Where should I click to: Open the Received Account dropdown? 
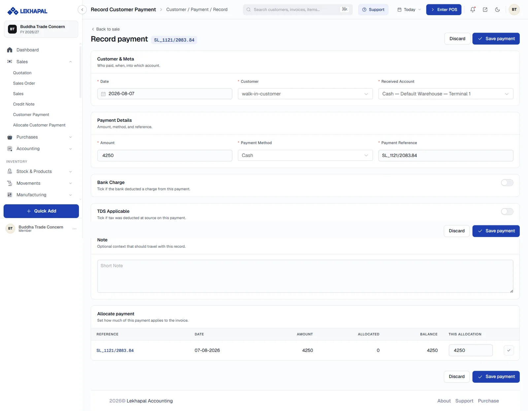click(x=445, y=94)
